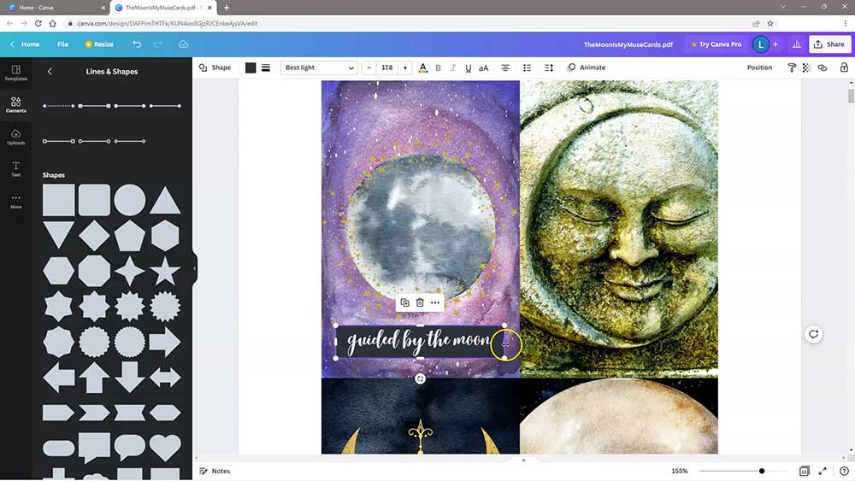Add the triangle shape
The image size is (855, 481).
[165, 201]
